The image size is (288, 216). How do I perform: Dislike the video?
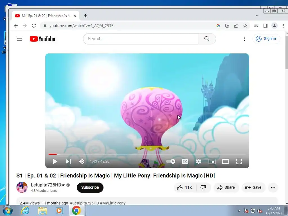point(203,187)
